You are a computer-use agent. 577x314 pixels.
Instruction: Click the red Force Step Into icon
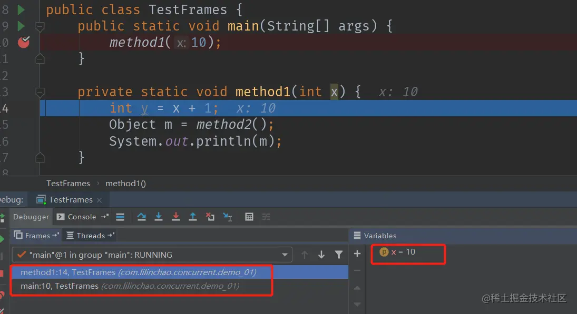click(176, 217)
